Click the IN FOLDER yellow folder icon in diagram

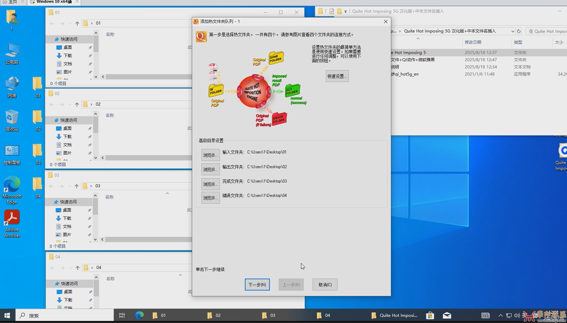(216, 91)
